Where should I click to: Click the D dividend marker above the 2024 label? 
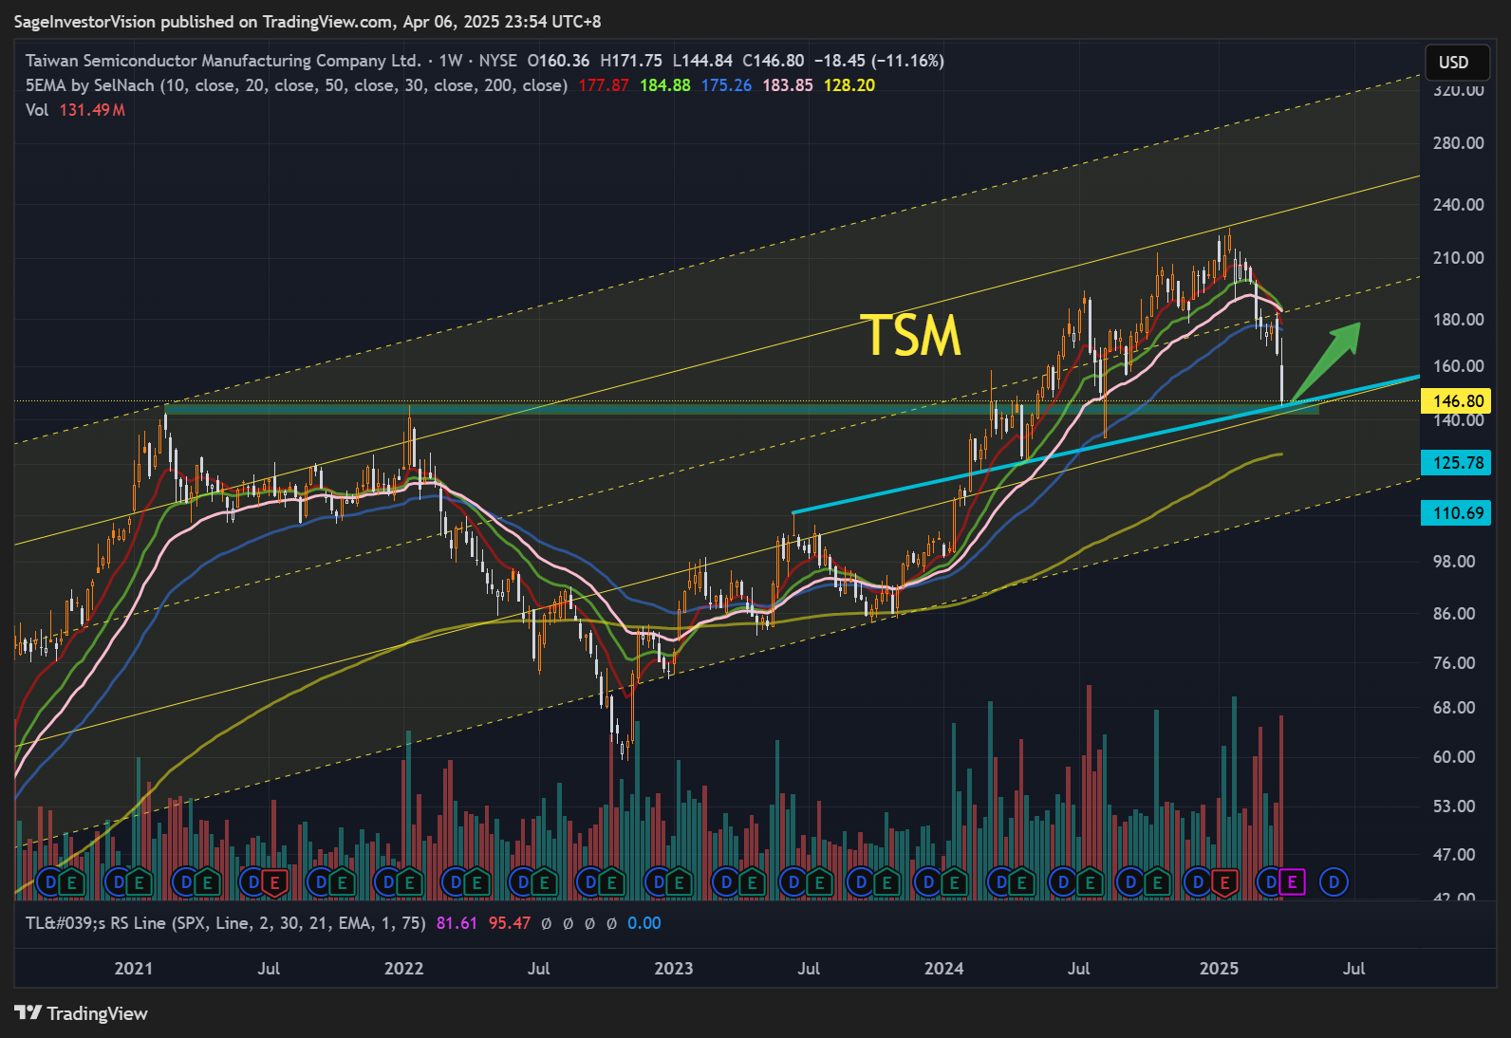[929, 883]
